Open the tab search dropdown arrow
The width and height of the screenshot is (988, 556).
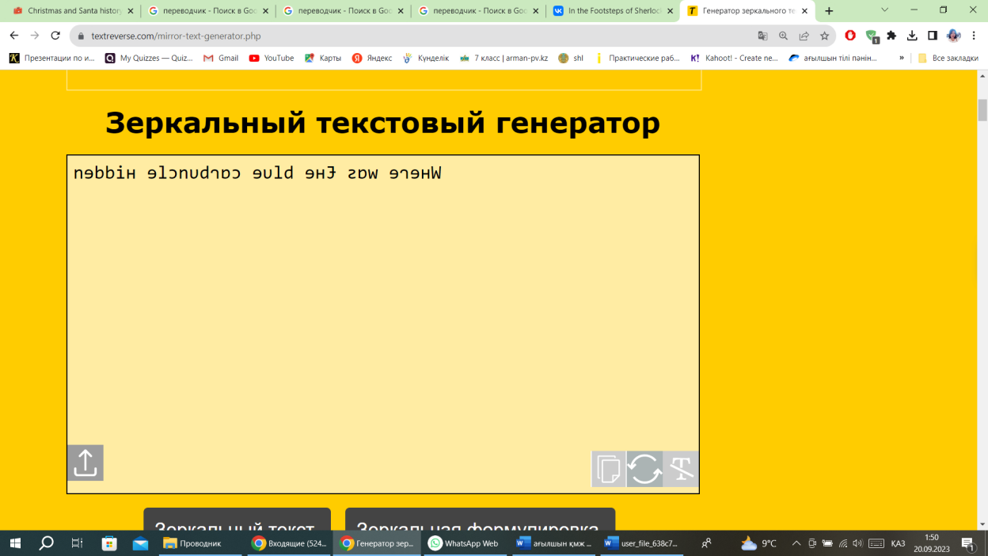pyautogui.click(x=885, y=10)
